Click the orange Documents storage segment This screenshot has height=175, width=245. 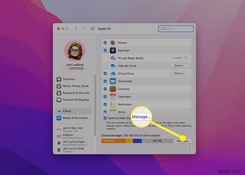click(x=113, y=141)
